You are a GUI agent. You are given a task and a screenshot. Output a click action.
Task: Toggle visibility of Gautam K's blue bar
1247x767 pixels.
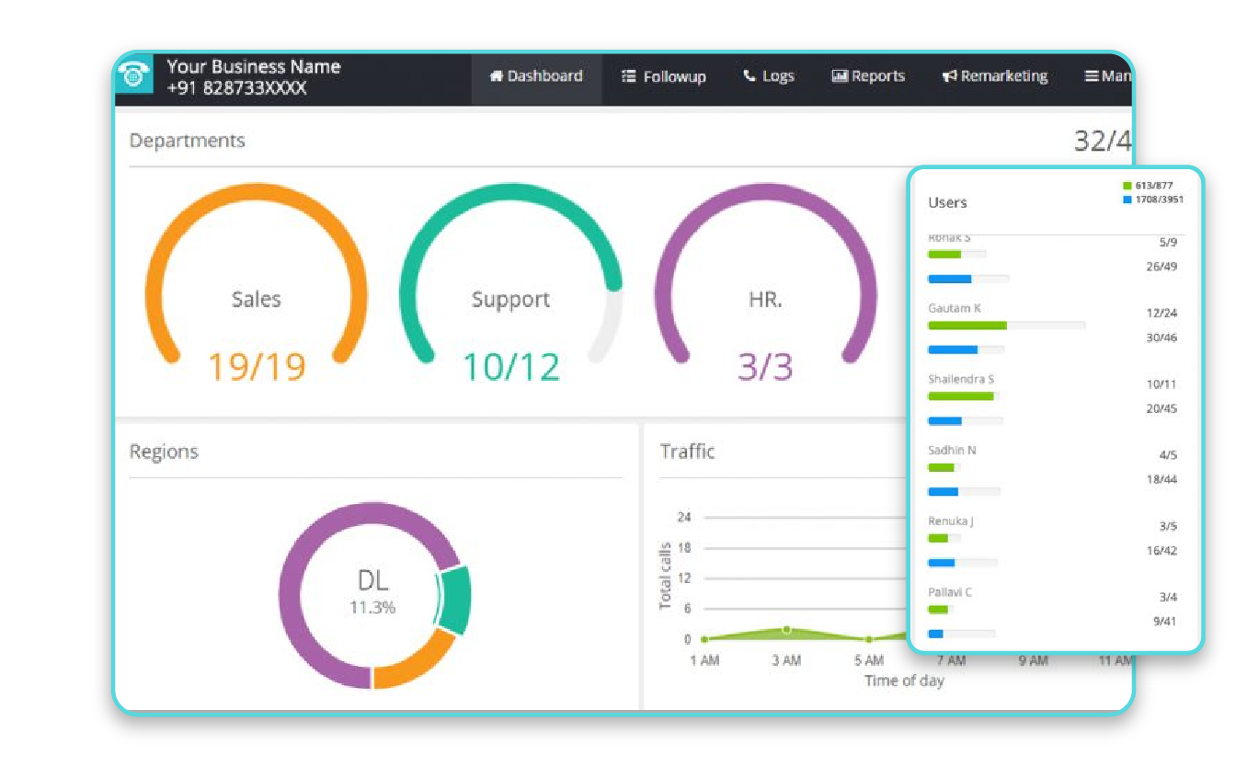click(x=953, y=349)
